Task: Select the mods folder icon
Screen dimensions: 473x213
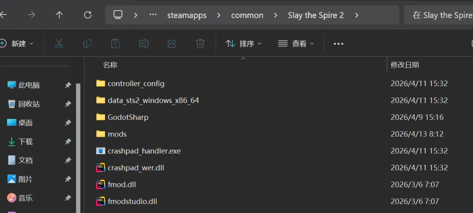Action: click(100, 134)
